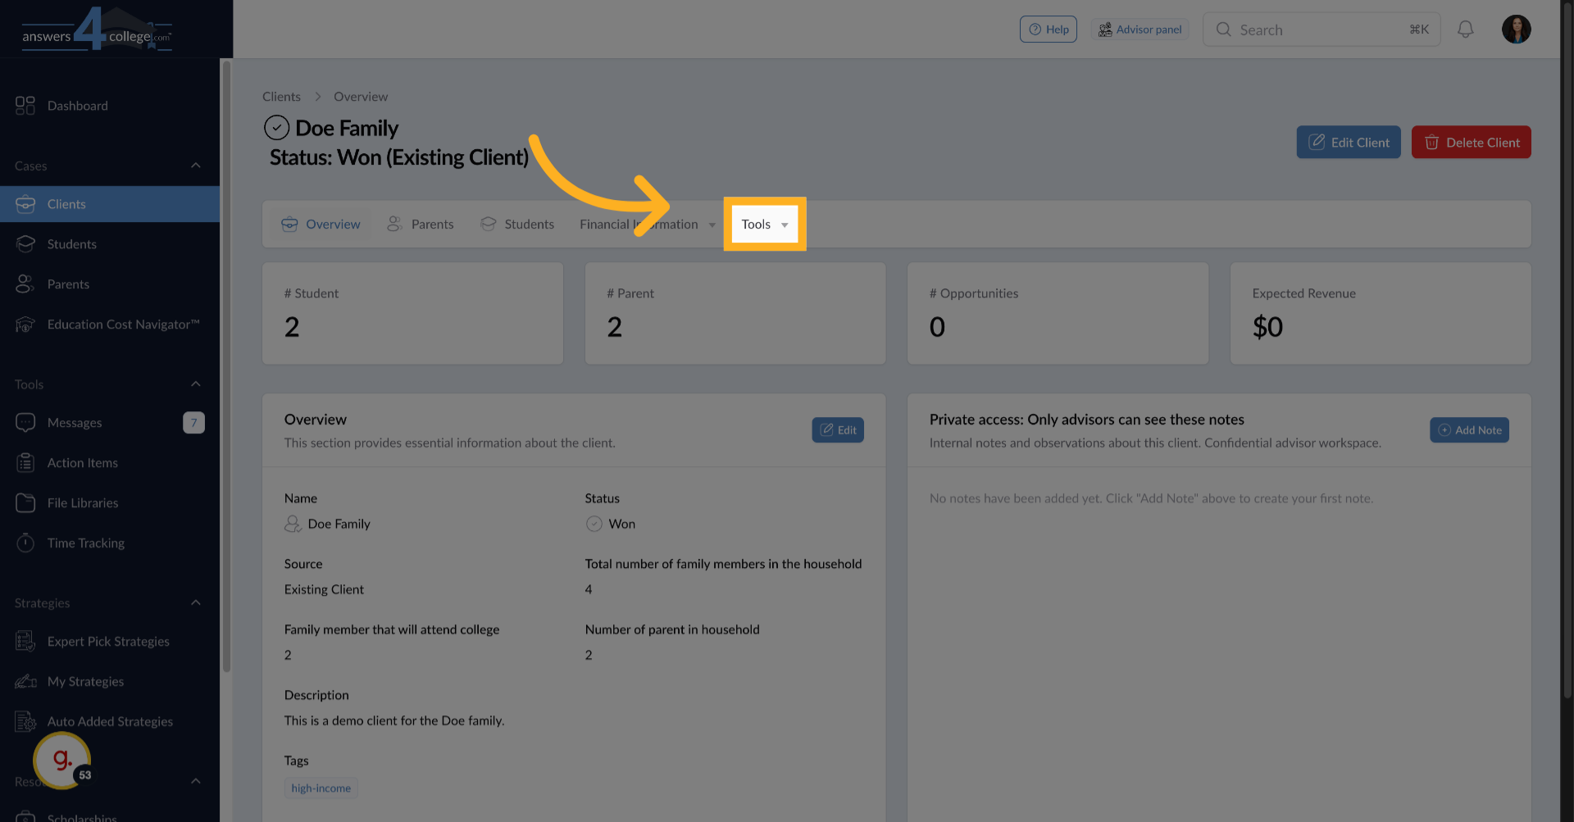Open the Tools dropdown tab
The width and height of the screenshot is (1574, 822).
point(764,225)
